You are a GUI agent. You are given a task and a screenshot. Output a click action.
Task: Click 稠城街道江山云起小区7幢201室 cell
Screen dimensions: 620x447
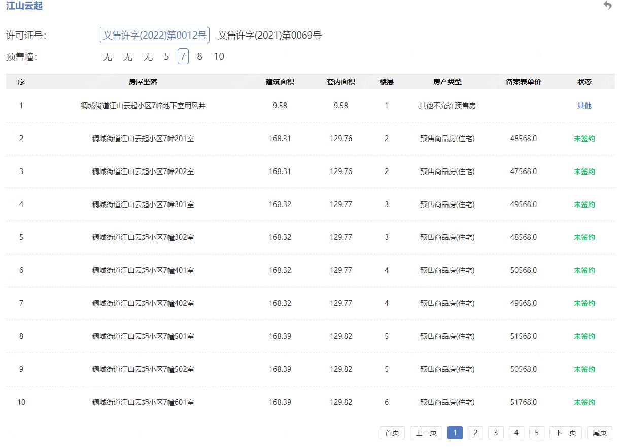[143, 139]
